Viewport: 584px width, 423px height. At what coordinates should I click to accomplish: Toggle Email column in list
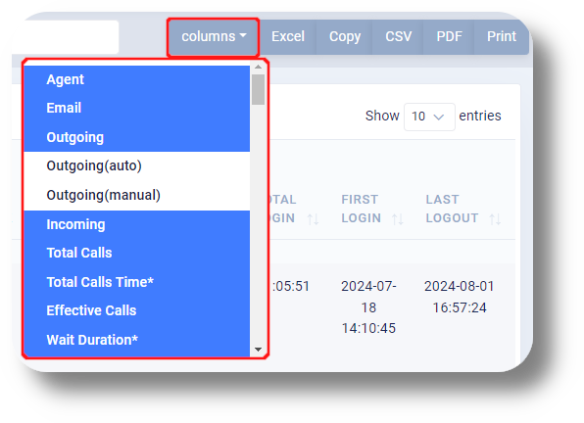[x=136, y=108]
